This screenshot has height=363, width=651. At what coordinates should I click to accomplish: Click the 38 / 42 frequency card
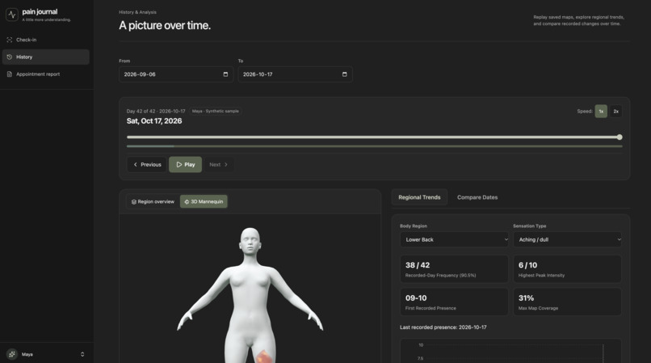tap(454, 269)
